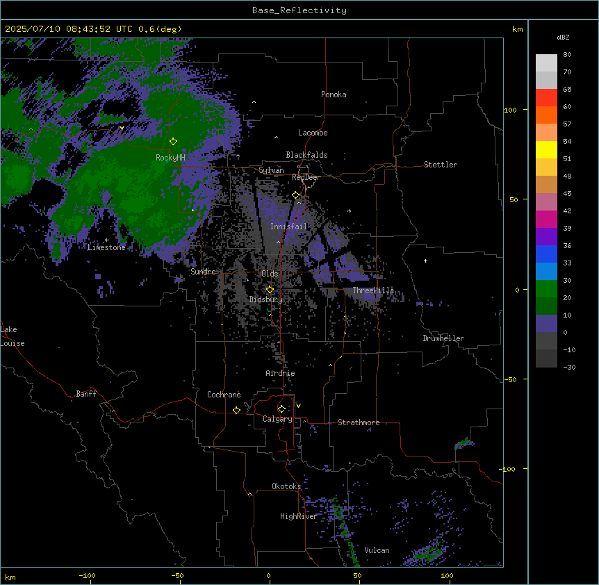
Task: Click the Blackfalds city label
Action: 306,155
